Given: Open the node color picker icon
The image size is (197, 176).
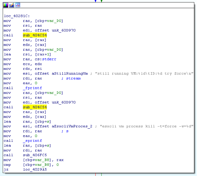Looking at the screenshot, I should pyautogui.click(x=6, y=5).
